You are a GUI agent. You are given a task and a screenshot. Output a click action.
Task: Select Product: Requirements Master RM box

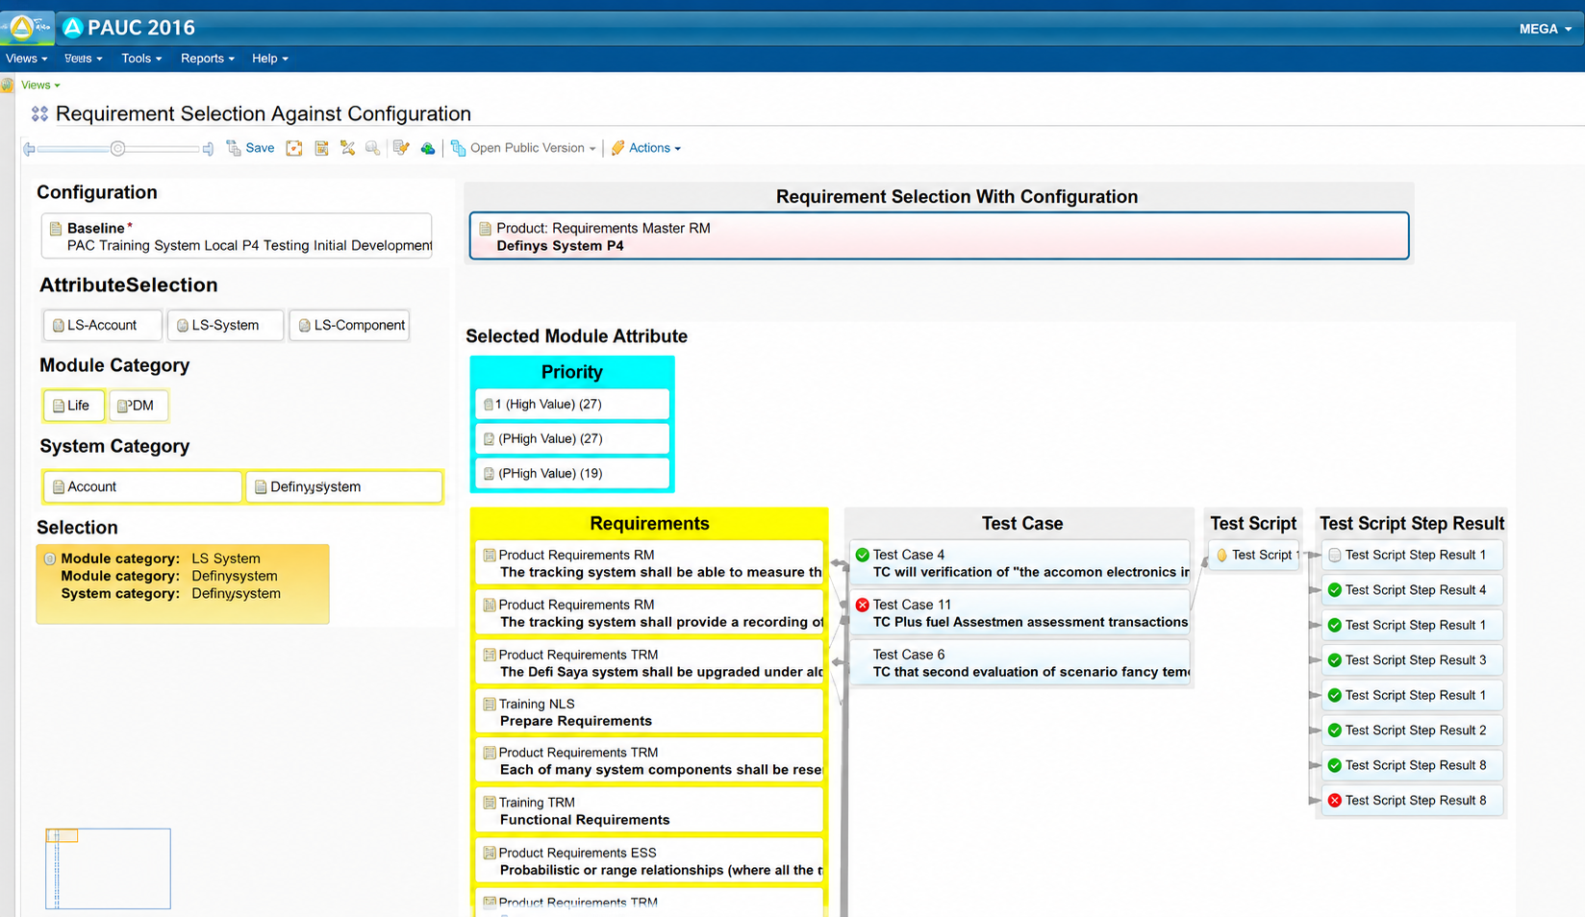pyautogui.click(x=939, y=236)
